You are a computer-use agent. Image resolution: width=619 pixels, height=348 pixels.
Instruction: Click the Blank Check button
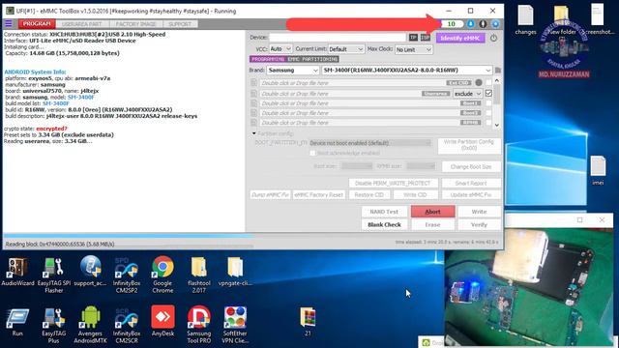coord(384,224)
